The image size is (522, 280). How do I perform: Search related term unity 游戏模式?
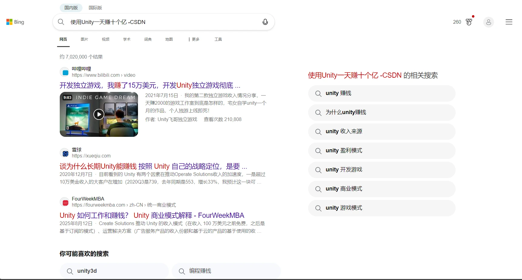click(382, 208)
